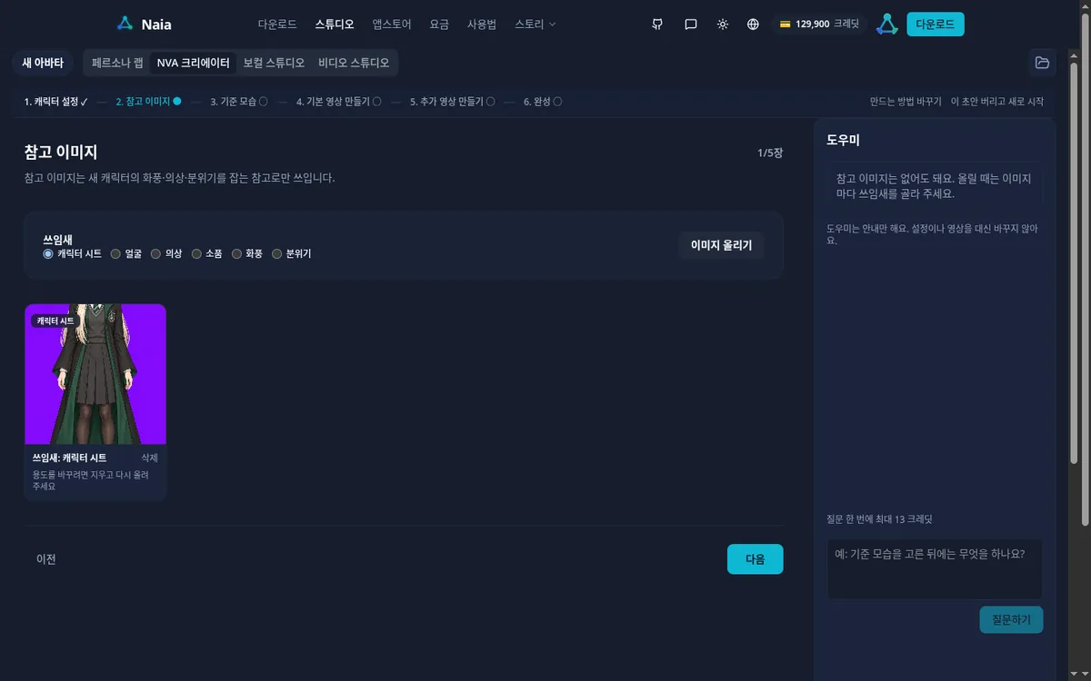Viewport: 1091px width, 681px height.
Task: Open the folder icon at top right
Action: pyautogui.click(x=1042, y=63)
